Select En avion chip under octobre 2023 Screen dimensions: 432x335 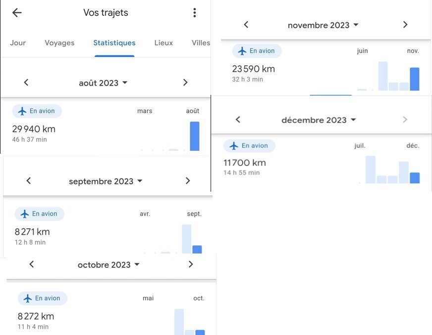point(43,298)
